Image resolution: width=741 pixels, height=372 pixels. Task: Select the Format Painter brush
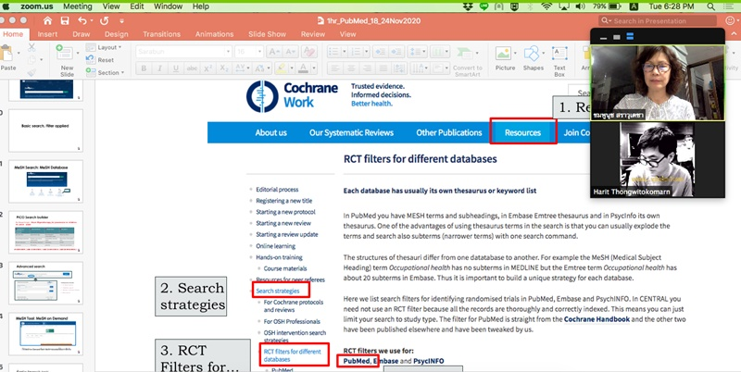[31, 73]
